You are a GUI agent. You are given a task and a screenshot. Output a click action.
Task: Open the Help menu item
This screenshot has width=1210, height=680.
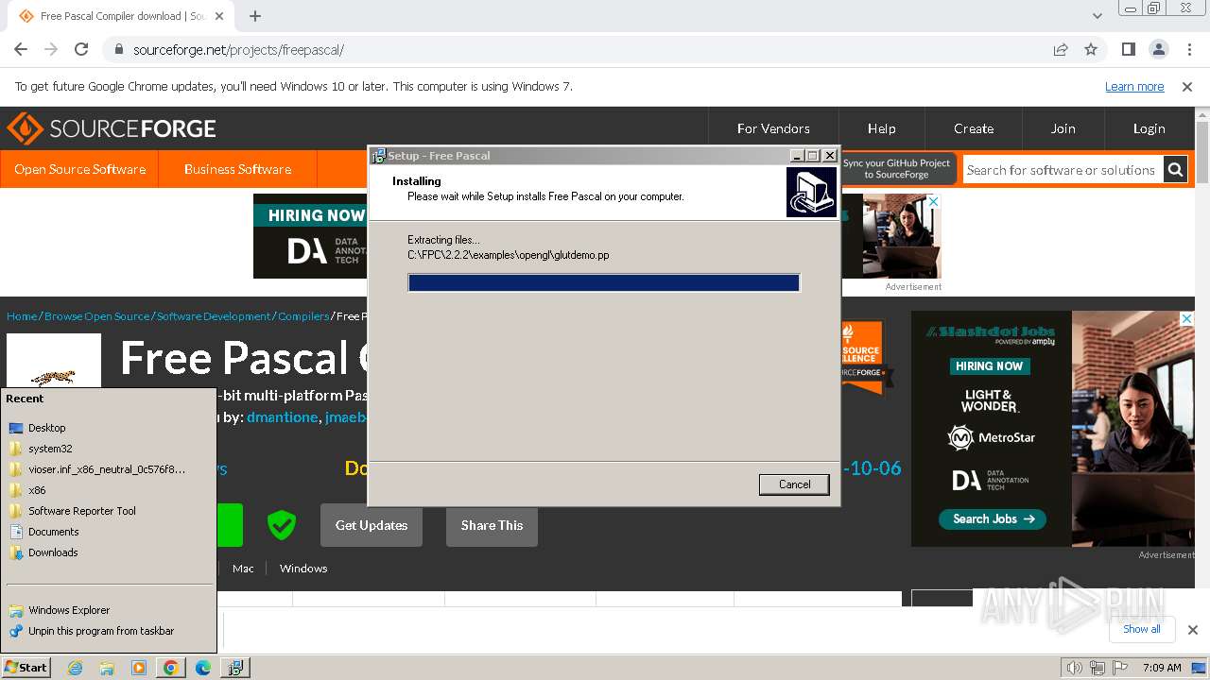tap(881, 128)
